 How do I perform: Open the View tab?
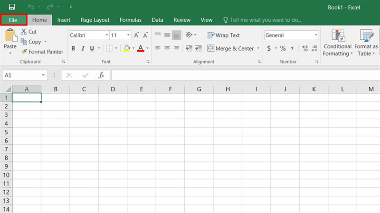pos(207,20)
